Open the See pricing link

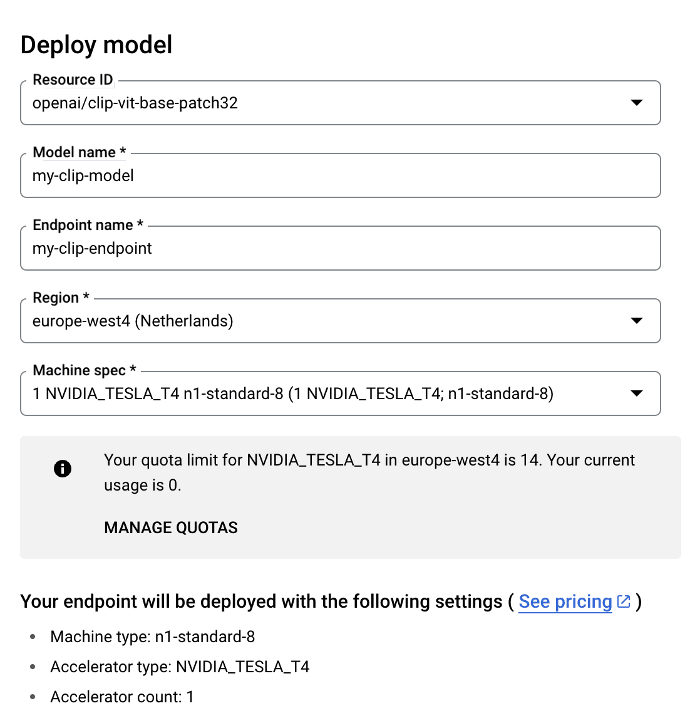(565, 601)
